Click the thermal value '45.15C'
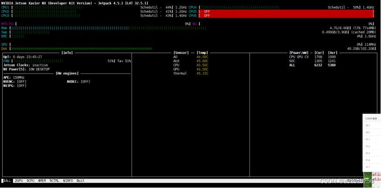Image resolution: width=381 pixels, height=188 pixels. click(203, 74)
